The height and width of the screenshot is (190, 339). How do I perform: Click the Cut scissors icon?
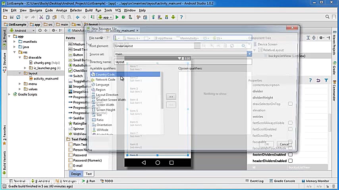point(41,17)
